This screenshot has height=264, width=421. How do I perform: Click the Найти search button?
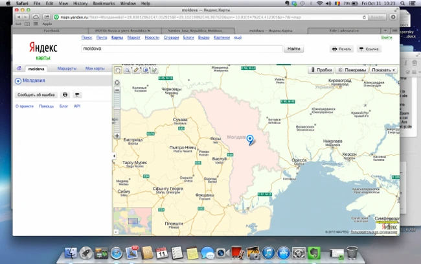[x=293, y=49]
